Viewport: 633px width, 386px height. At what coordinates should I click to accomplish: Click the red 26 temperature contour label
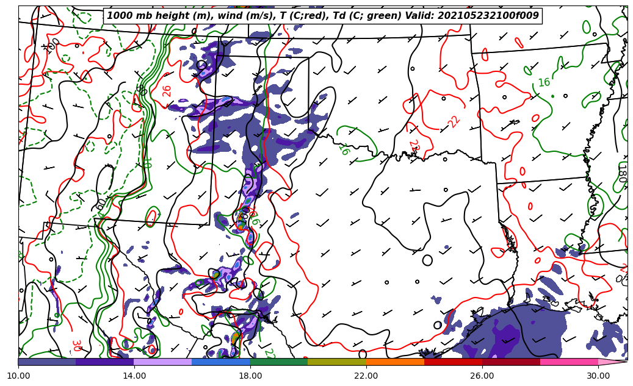[x=167, y=91]
